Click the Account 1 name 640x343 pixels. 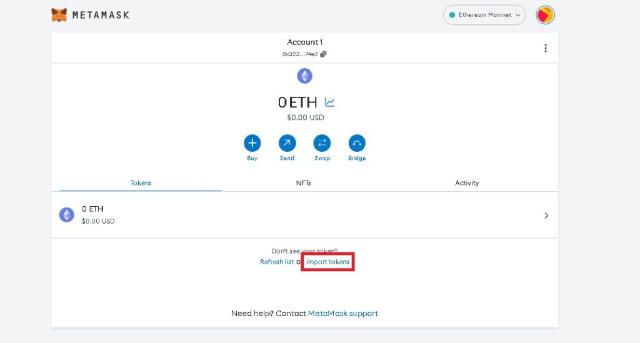[x=304, y=42]
